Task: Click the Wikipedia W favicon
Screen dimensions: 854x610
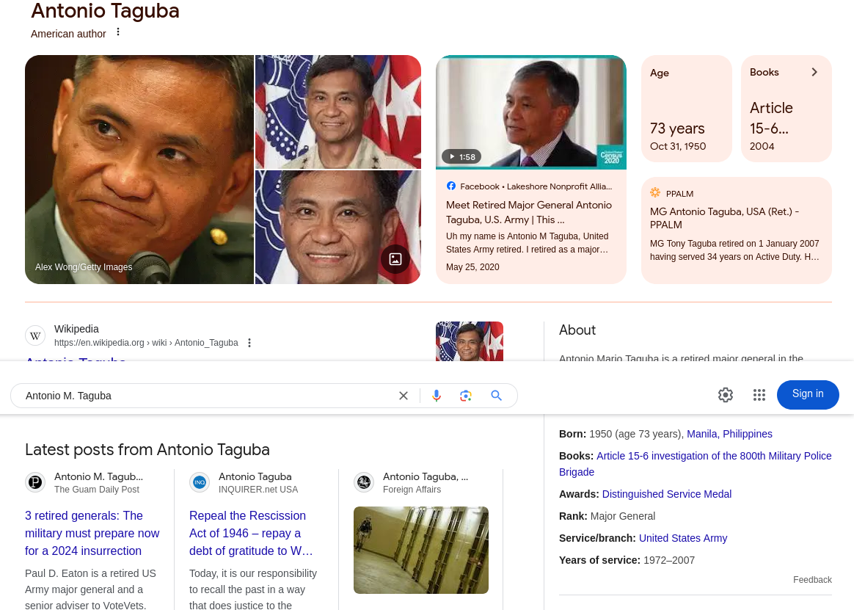Action: click(x=35, y=335)
